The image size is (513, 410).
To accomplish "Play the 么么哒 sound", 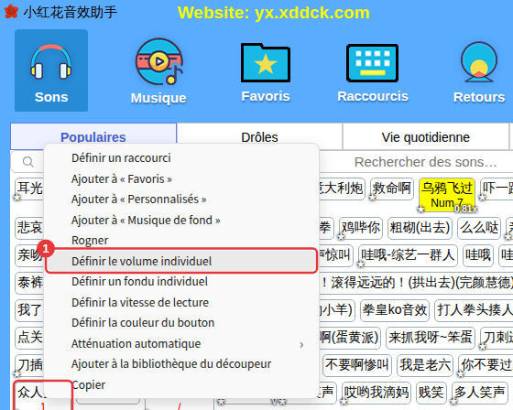I will pos(479,228).
